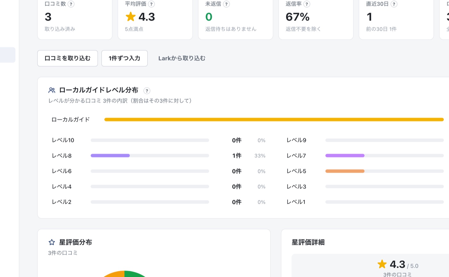Click the レベル10 label
Viewport: 449px width, 277px height.
tap(63, 140)
